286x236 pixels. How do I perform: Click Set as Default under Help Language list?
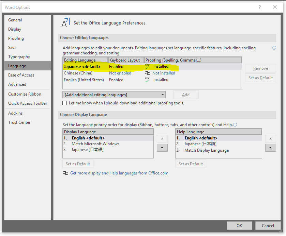[191, 164]
